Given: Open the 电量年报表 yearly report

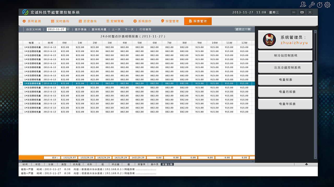Looking at the screenshot, I should coord(285,104).
